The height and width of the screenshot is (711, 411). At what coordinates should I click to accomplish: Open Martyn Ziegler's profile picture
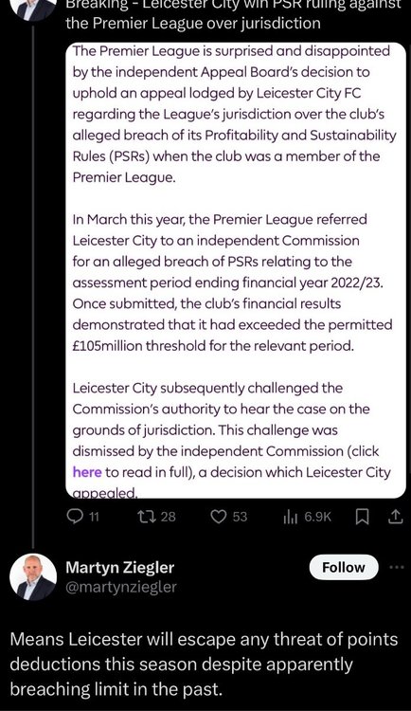point(33,576)
